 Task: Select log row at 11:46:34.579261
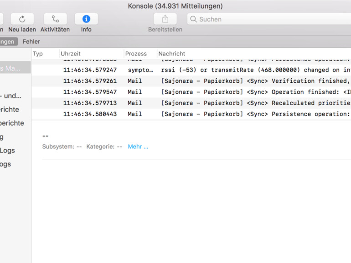click(x=191, y=81)
